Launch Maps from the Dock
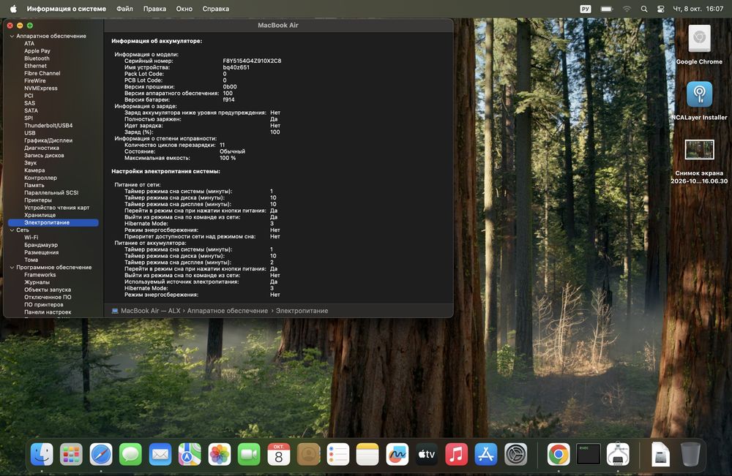 click(x=190, y=454)
